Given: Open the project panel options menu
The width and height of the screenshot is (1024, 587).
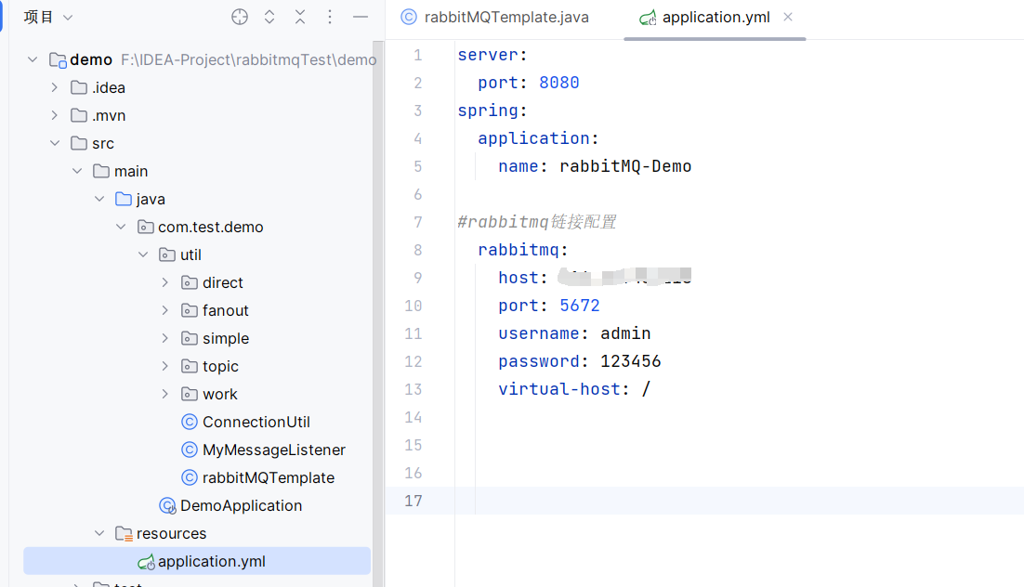Looking at the screenshot, I should click(330, 17).
